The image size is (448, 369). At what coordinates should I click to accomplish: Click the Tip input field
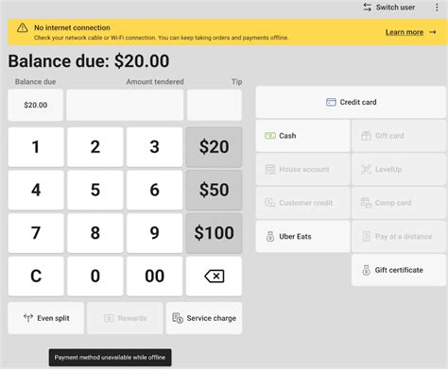tap(215, 105)
